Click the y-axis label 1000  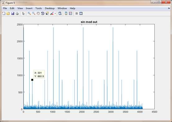[20, 75]
